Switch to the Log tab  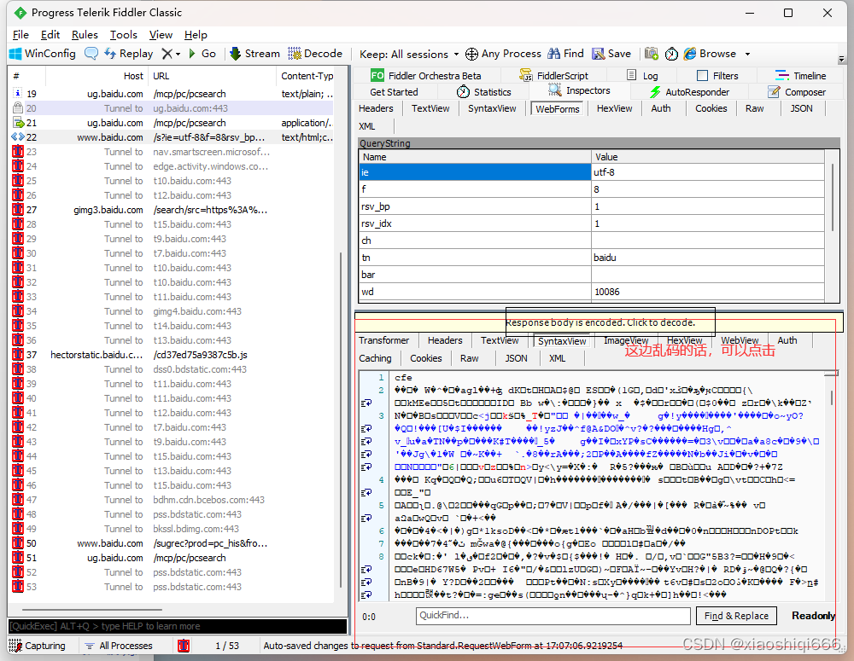[643, 76]
